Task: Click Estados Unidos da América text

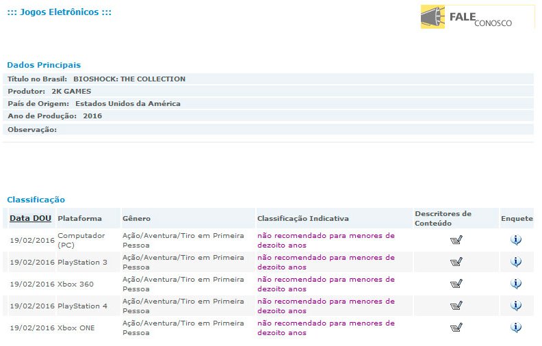Action: click(x=128, y=103)
